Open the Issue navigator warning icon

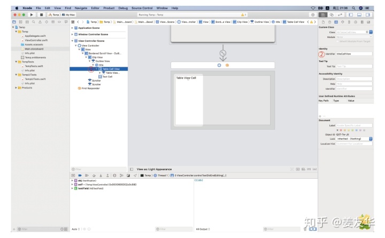click(x=40, y=22)
